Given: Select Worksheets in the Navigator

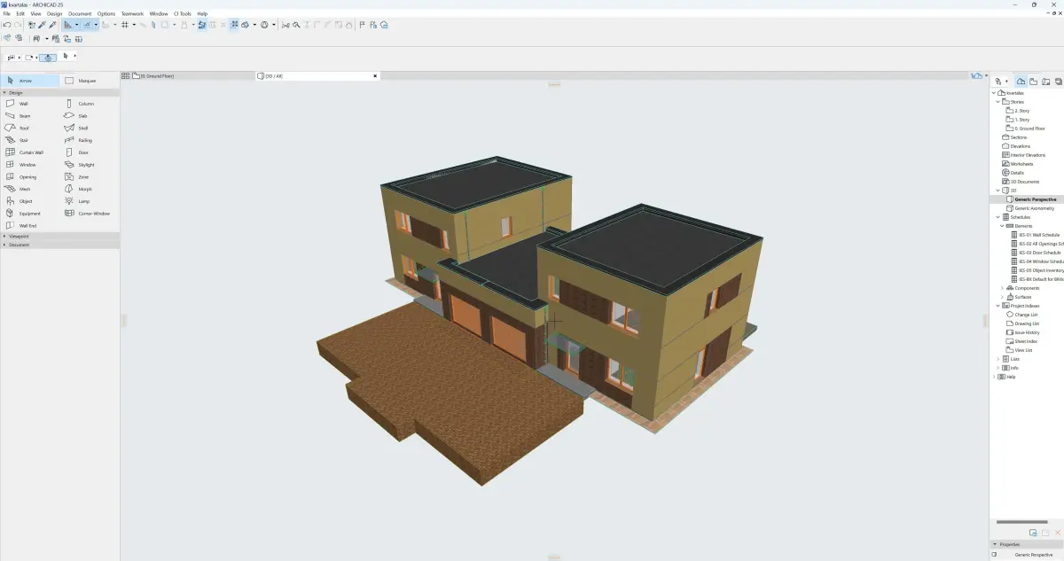Looking at the screenshot, I should tap(1019, 164).
